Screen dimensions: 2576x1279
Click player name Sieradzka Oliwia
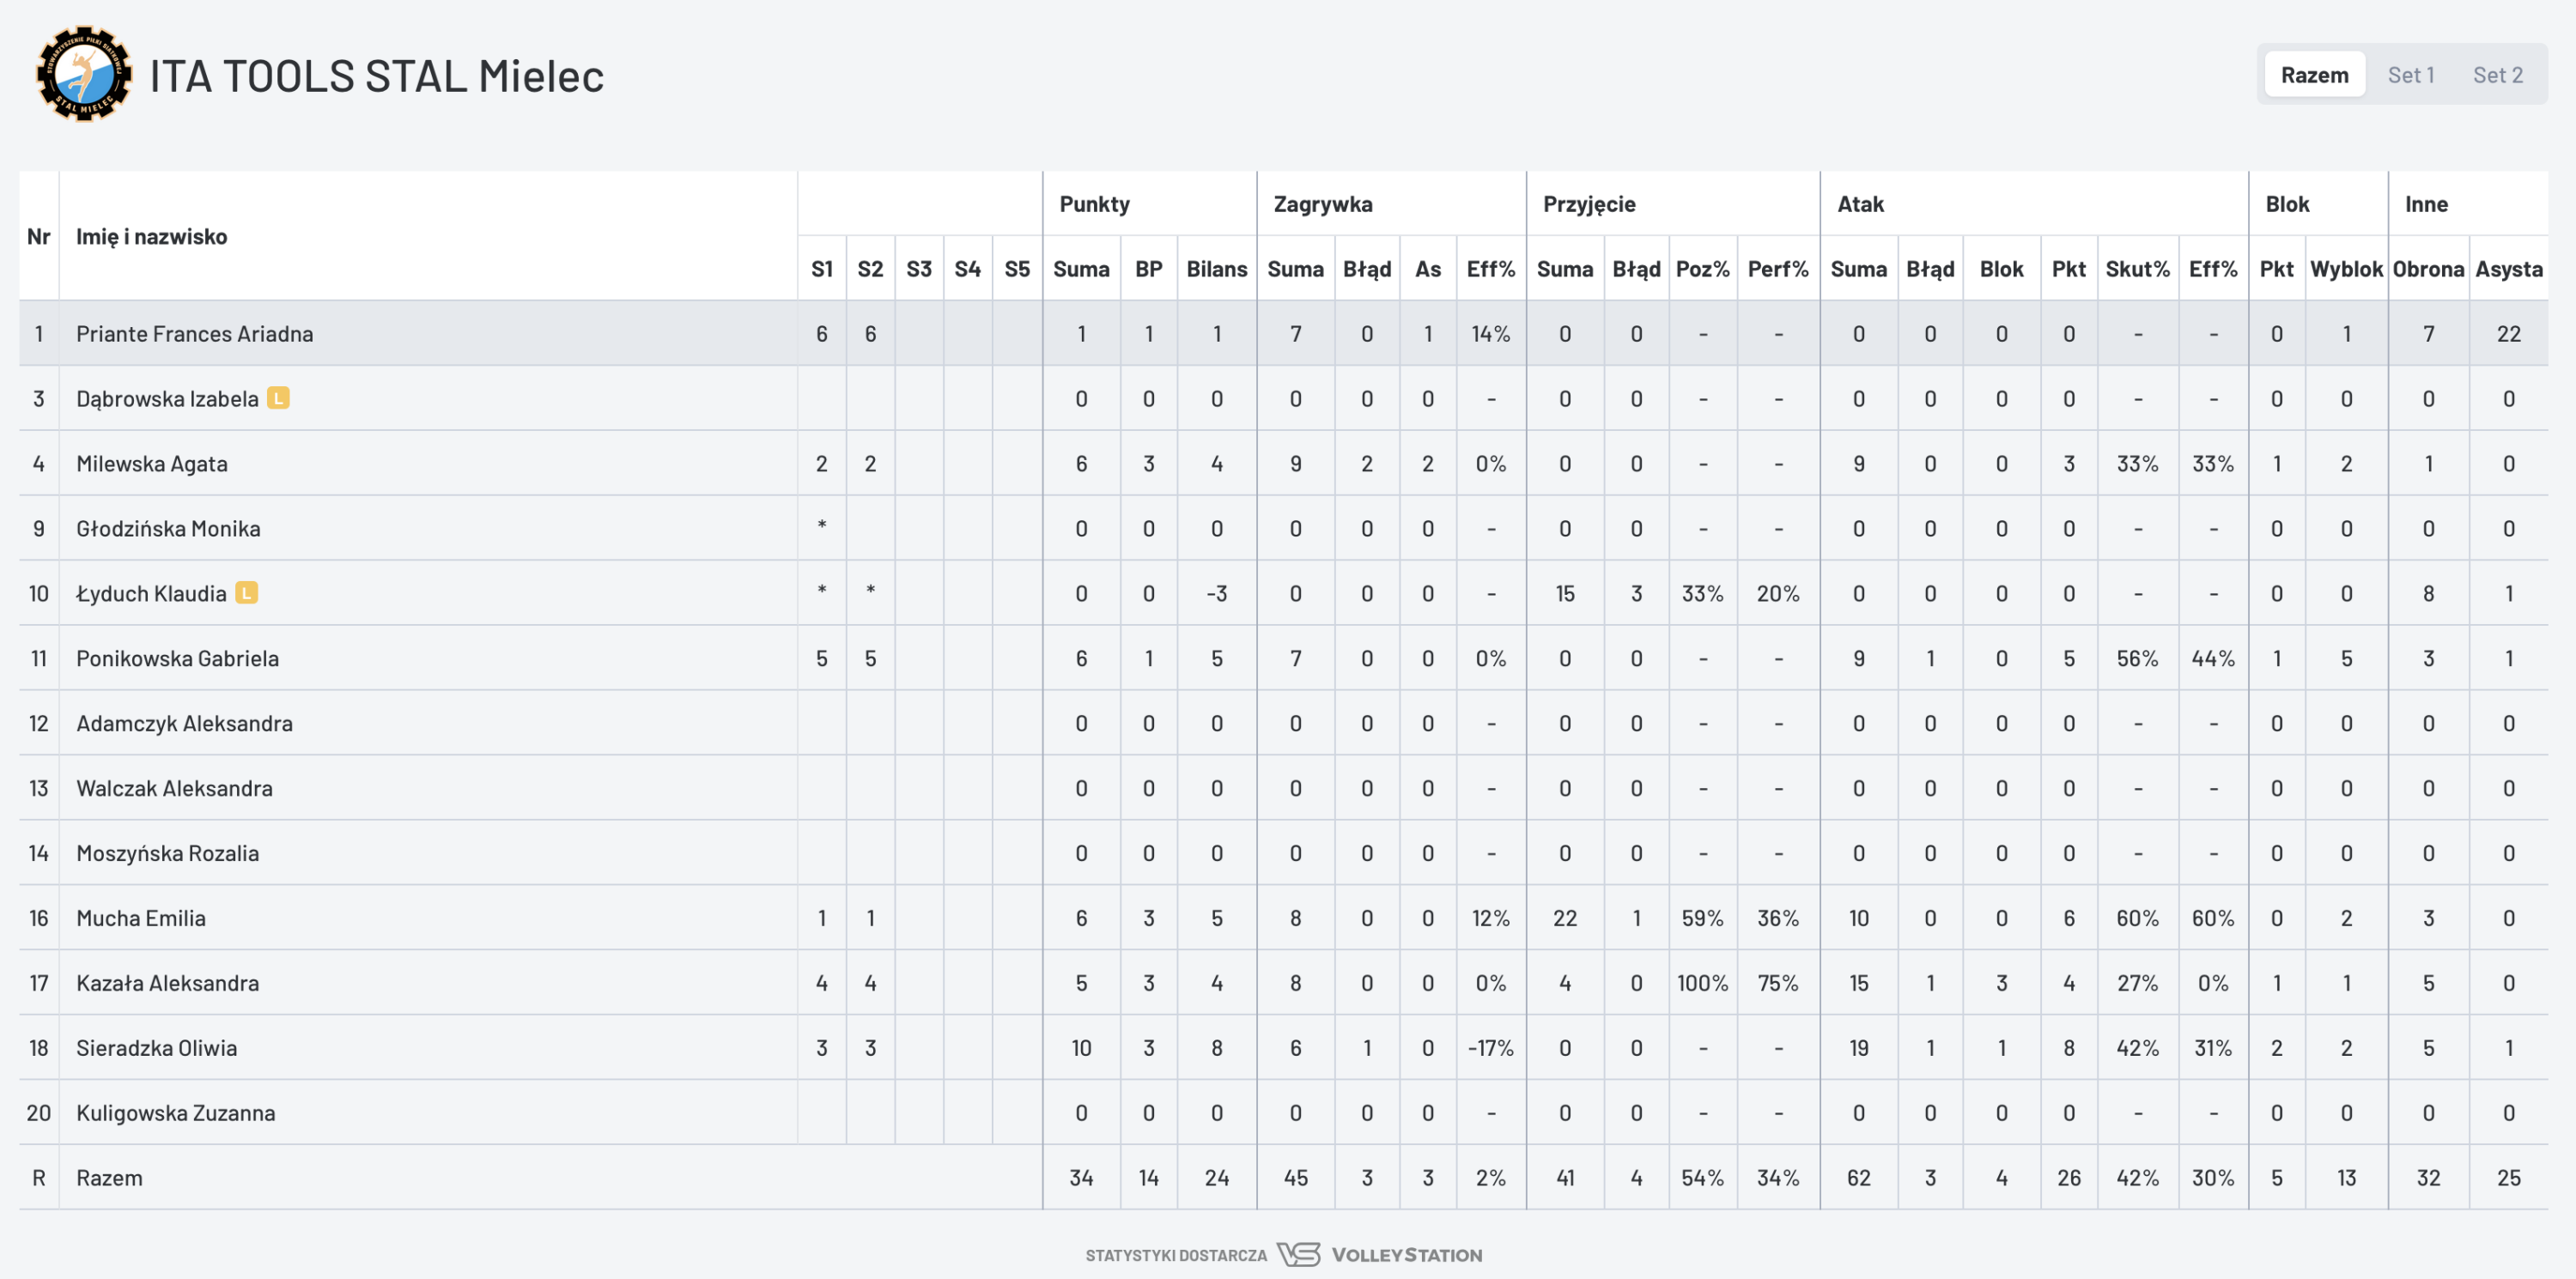click(x=157, y=1048)
